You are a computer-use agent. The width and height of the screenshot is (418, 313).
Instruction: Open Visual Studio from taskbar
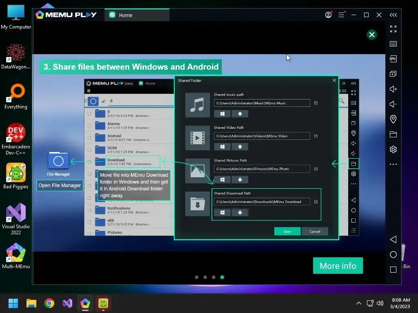click(67, 303)
